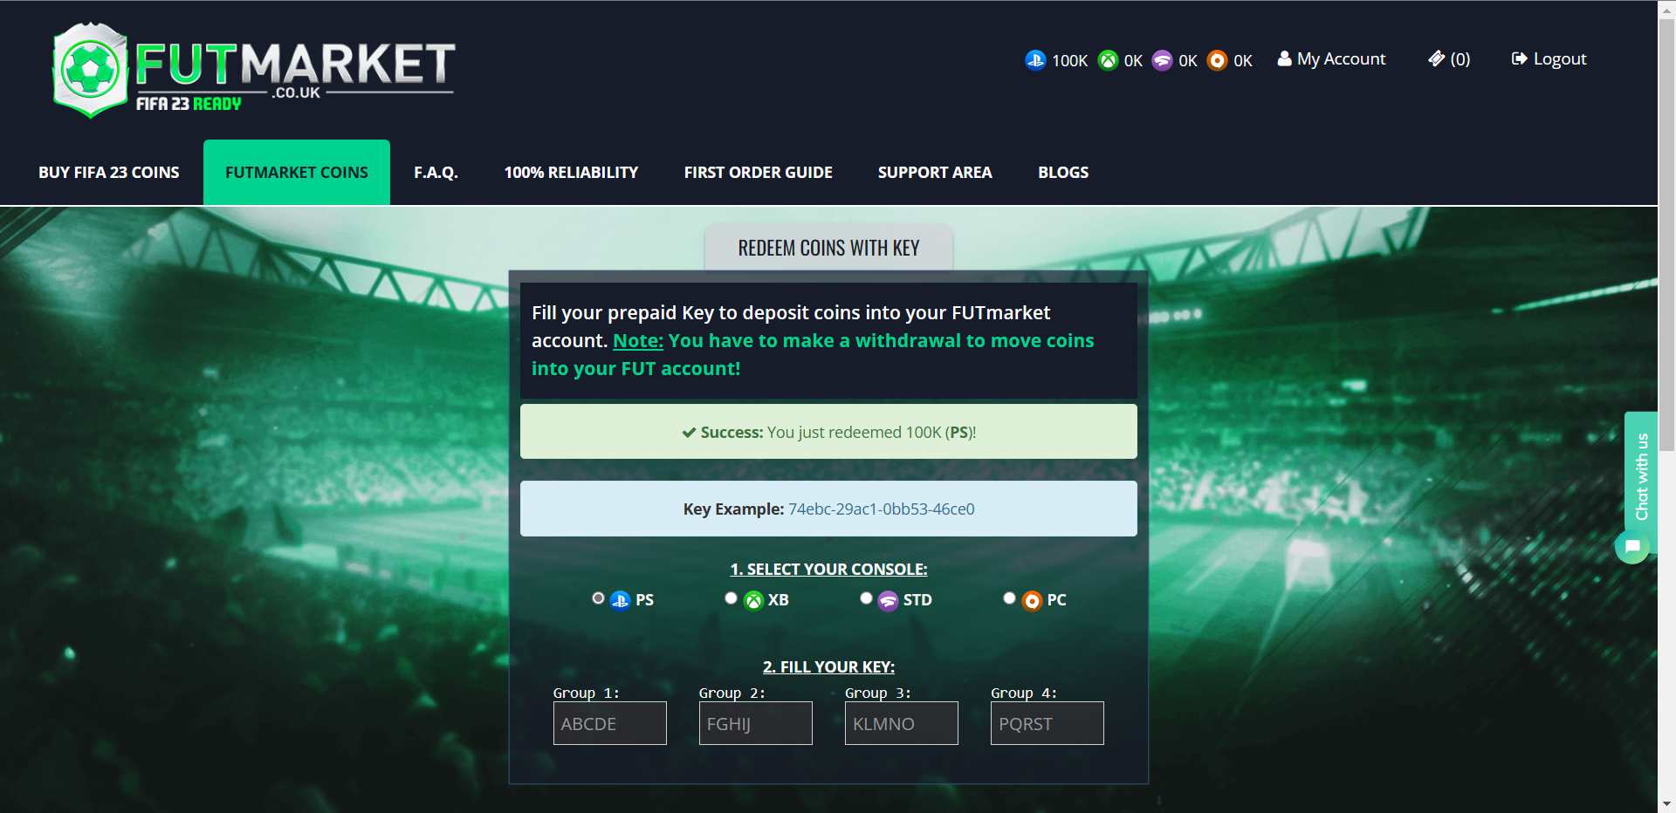Viewport: 1676px width, 813px height.
Task: Open the First Order Guide
Action: tap(758, 173)
